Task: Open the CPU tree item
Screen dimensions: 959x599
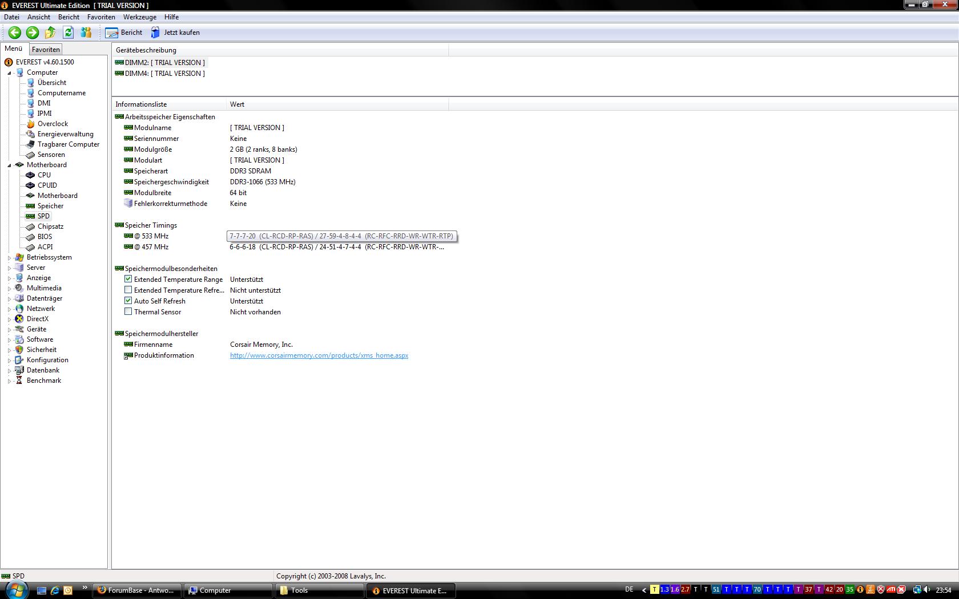Action: tap(44, 175)
